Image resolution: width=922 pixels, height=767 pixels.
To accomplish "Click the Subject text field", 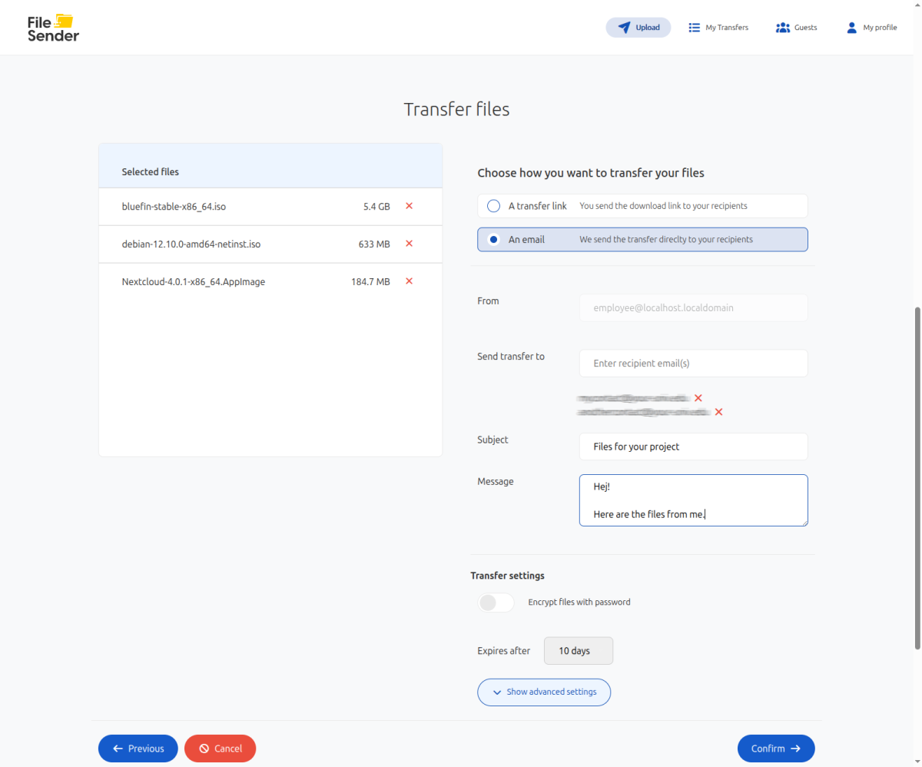I will tap(692, 447).
